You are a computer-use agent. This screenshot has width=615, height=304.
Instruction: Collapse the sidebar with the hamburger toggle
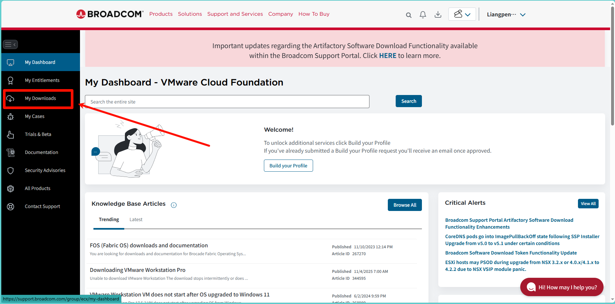[x=10, y=45]
